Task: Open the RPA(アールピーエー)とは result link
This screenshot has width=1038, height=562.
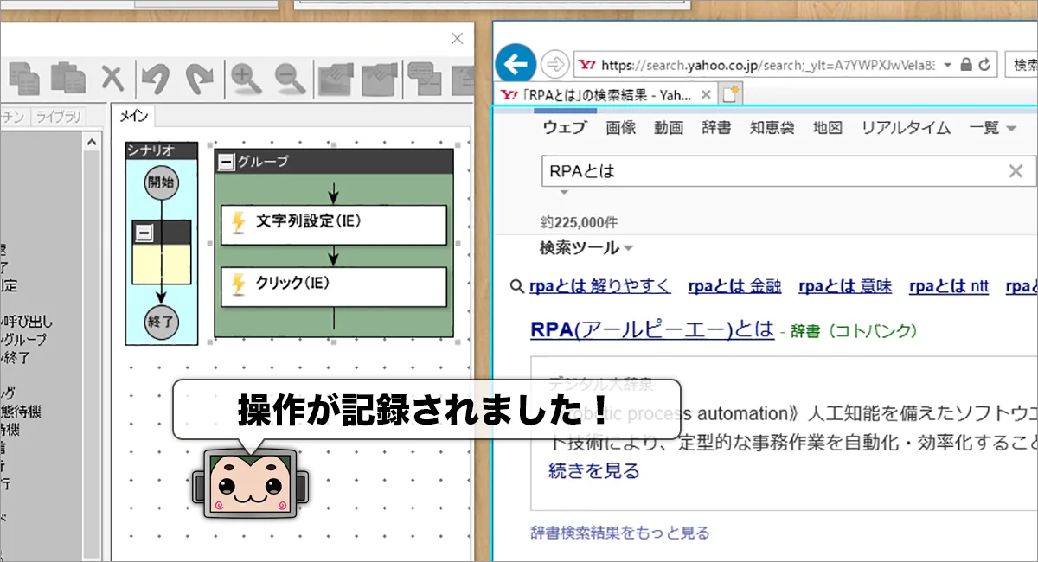Action: (x=652, y=329)
